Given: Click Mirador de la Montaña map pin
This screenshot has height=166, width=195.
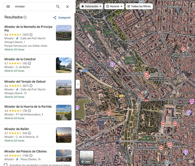Looking at the screenshot, I should [147, 77].
